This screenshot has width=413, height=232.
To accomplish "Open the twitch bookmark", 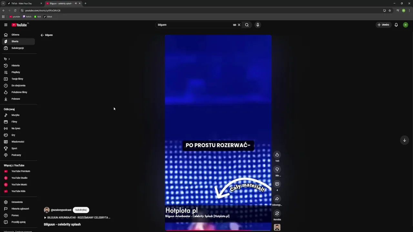I will coord(27,17).
